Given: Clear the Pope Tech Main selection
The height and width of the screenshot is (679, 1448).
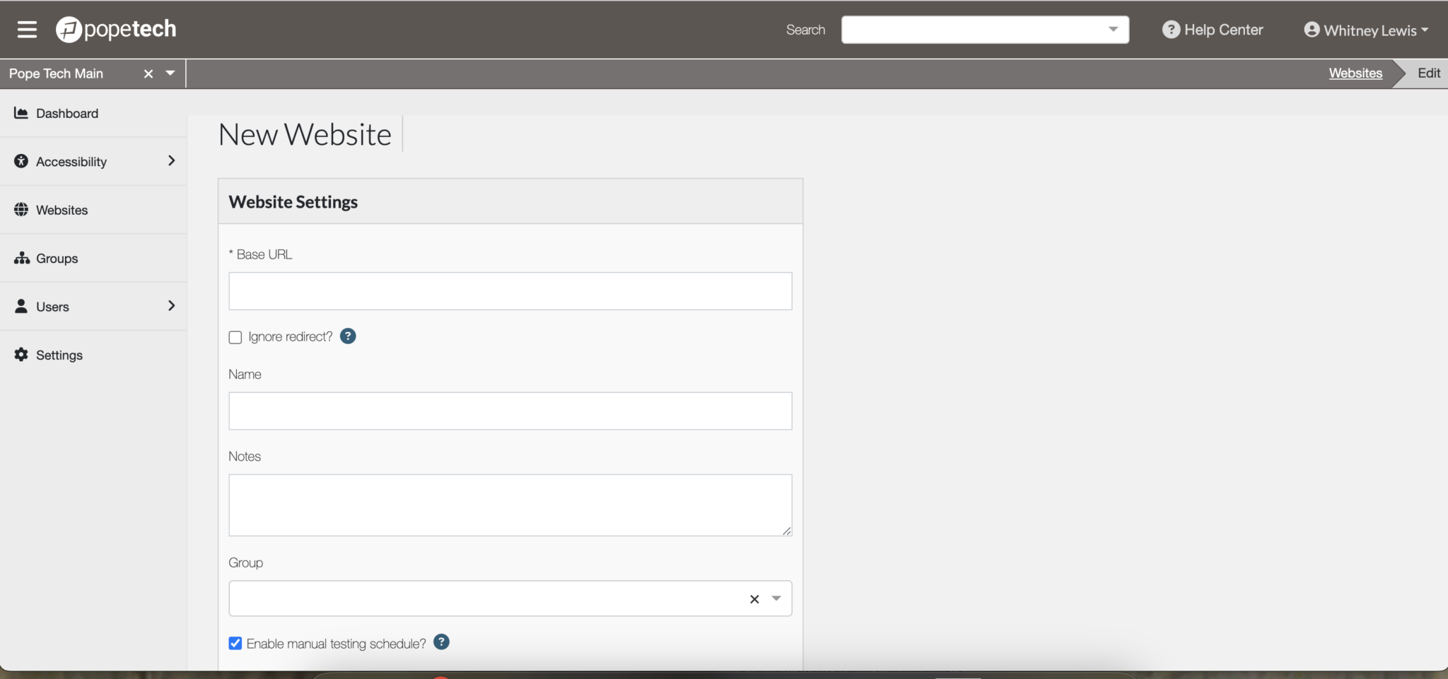Looking at the screenshot, I should click(148, 73).
